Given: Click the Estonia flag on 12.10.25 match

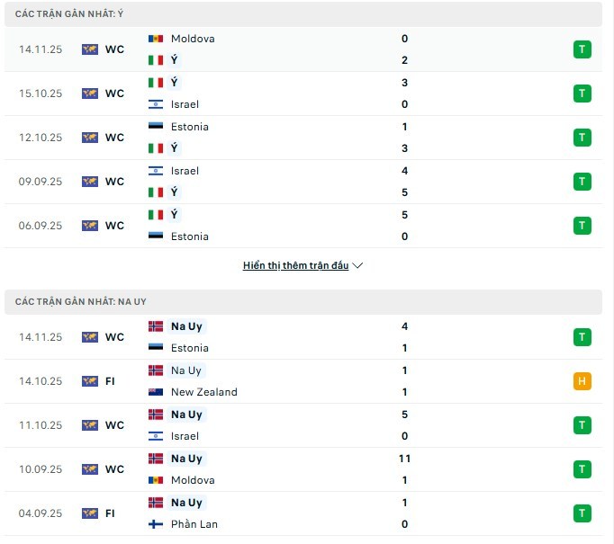Looking at the screenshot, I should click(x=156, y=127).
